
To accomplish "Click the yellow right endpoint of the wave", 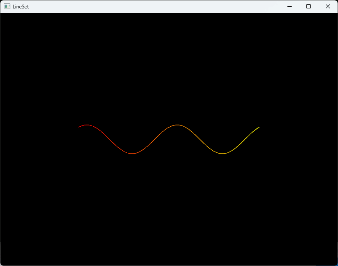I will (259, 127).
